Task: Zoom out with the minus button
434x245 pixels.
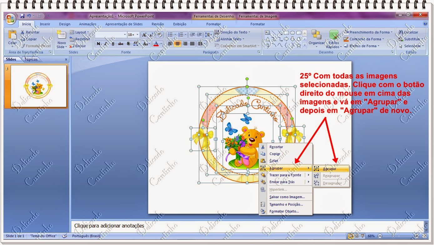Action: [x=380, y=236]
